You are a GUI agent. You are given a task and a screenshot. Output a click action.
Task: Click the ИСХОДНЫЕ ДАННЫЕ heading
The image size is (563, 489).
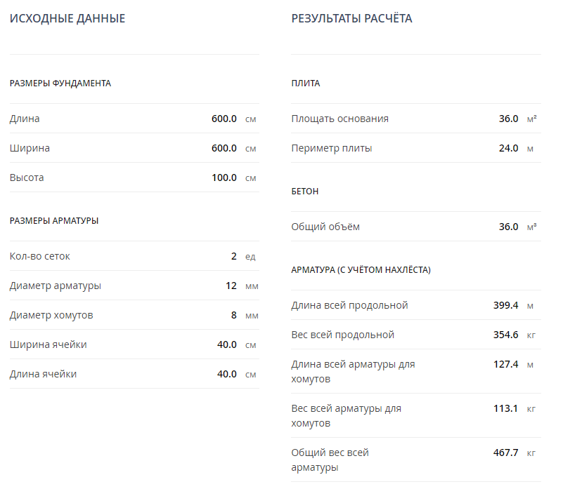(67, 19)
